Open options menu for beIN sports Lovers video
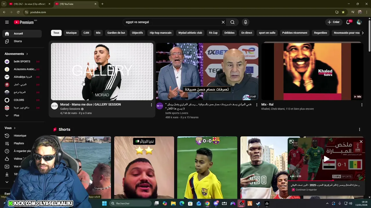Viewport: 371px width, 208px height. coord(257,105)
